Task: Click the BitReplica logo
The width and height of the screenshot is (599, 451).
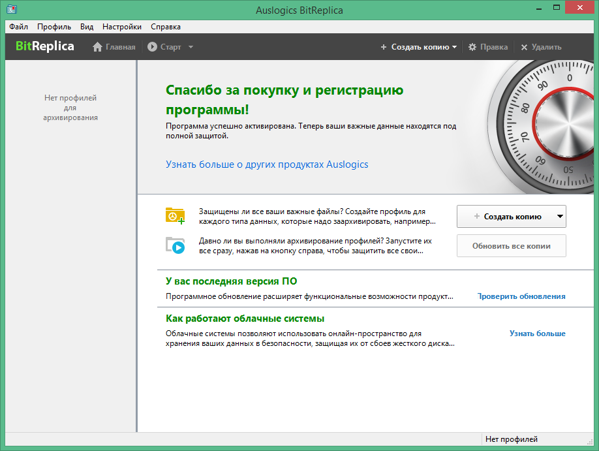Action: coord(44,46)
